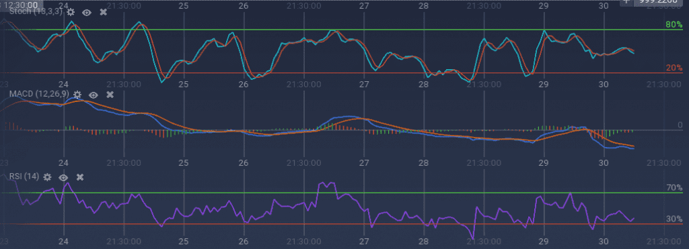Viewport: 689px width, 249px height.
Task: Toggle RSI indicator visibility eye
Action: pyautogui.click(x=64, y=177)
